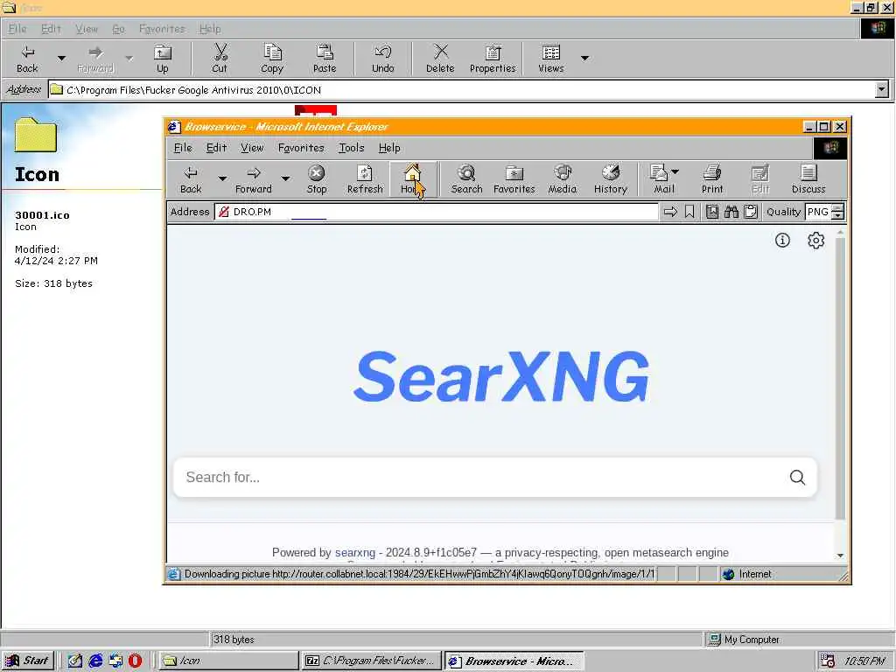Image resolution: width=896 pixels, height=672 pixels.
Task: Expand the Back dropdown in Icon folder window
Action: click(x=61, y=59)
